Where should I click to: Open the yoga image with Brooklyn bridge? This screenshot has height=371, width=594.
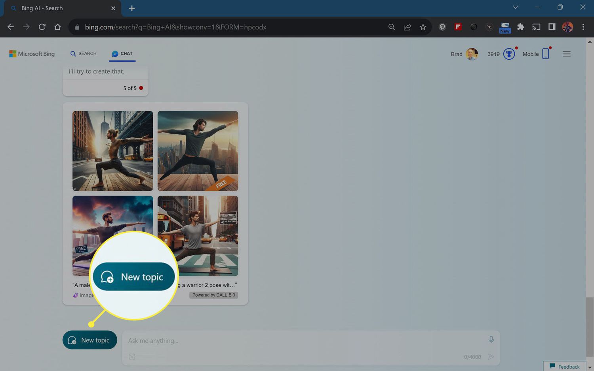coord(112,151)
